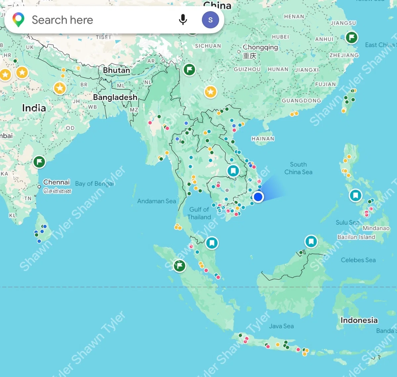Tap the 'Indonesia' country label
Image resolution: width=397 pixels, height=377 pixels.
359,320
